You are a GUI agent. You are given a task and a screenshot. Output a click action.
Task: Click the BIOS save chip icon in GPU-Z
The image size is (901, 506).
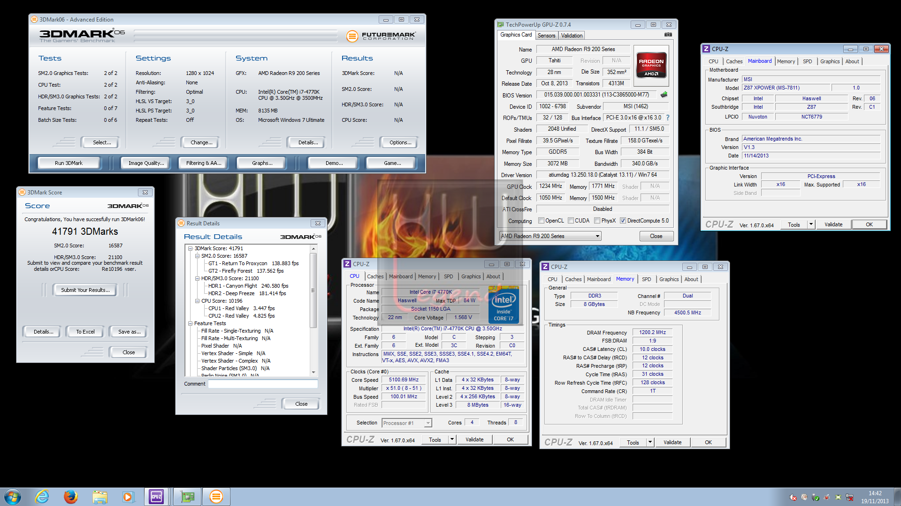[664, 95]
